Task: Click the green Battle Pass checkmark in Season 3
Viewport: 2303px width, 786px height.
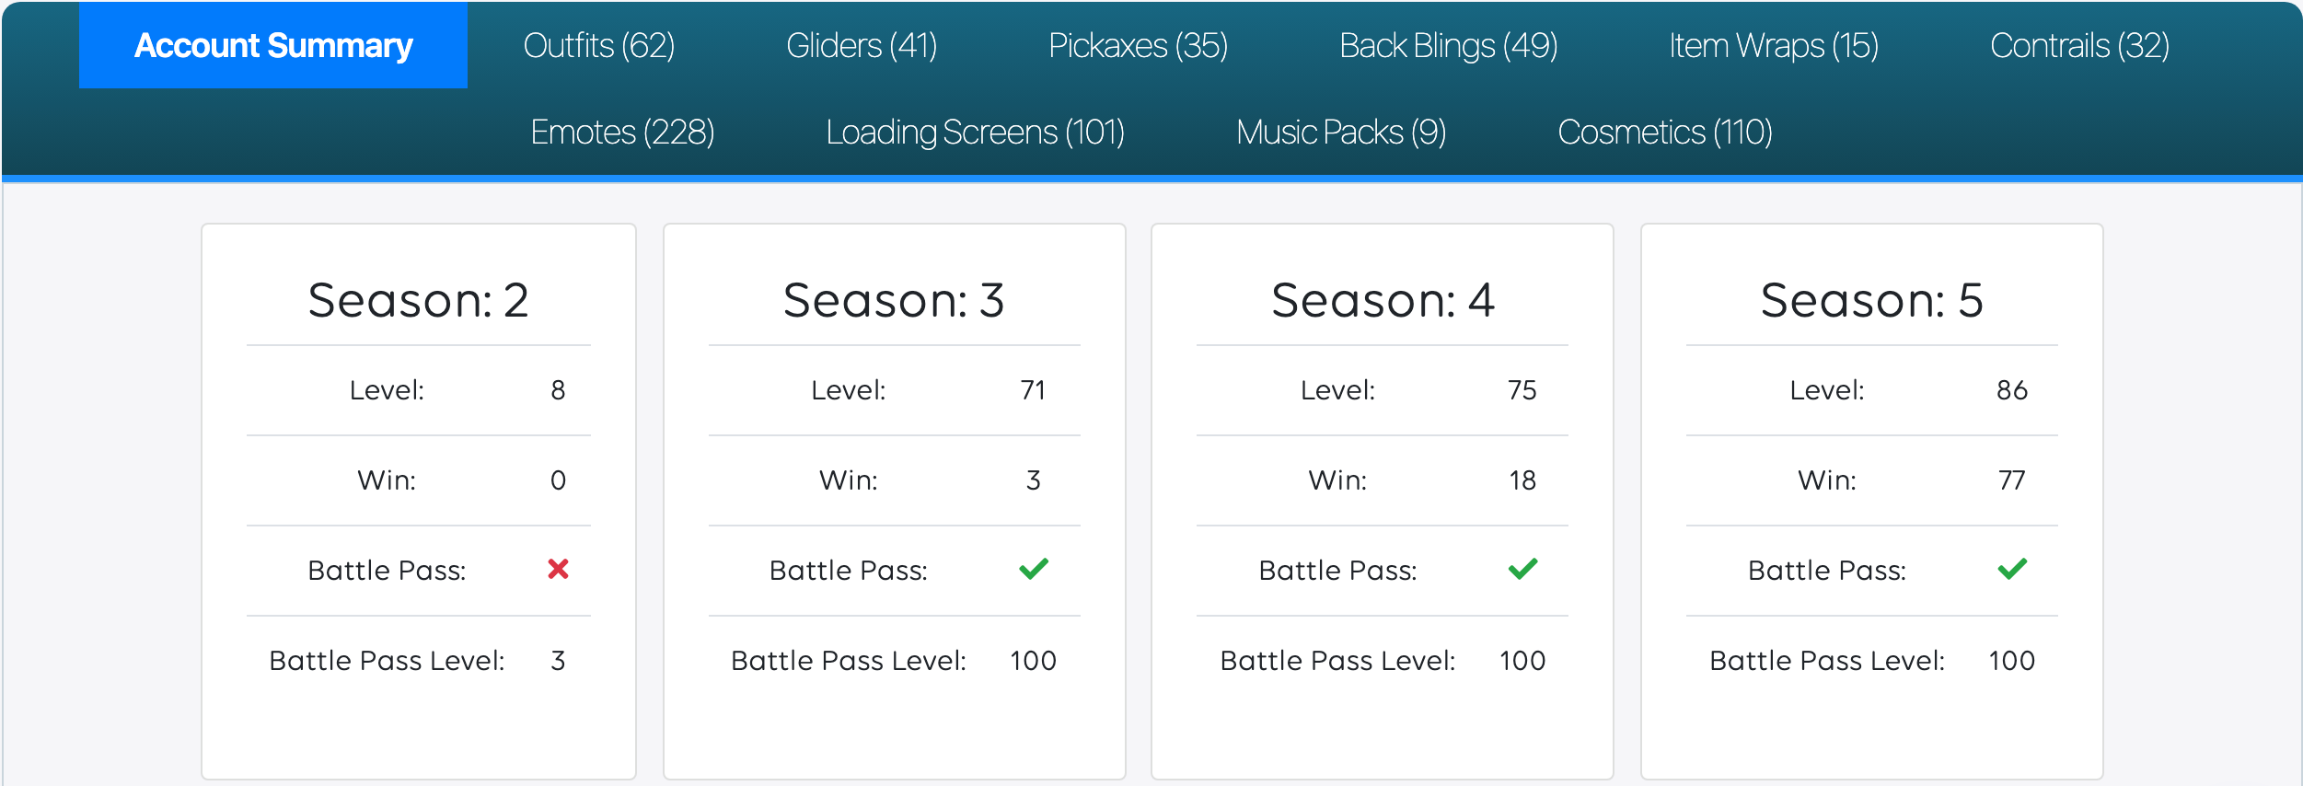Action: [1034, 569]
